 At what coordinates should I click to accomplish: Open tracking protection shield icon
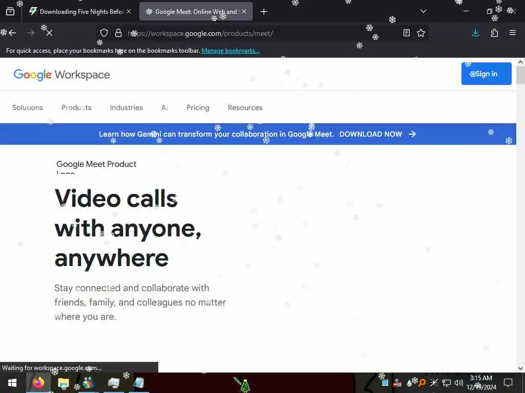click(104, 33)
